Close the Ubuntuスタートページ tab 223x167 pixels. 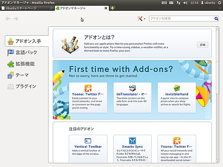pos(52,8)
